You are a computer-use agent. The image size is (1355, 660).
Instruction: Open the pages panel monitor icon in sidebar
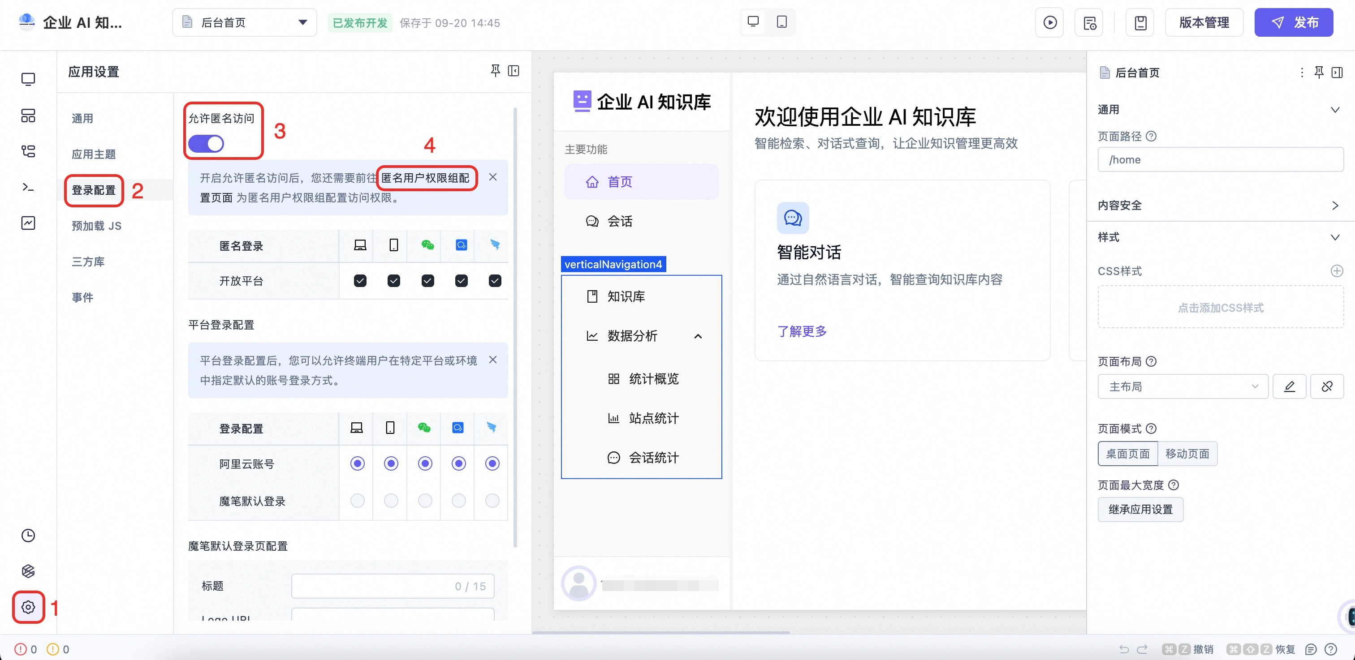28,79
